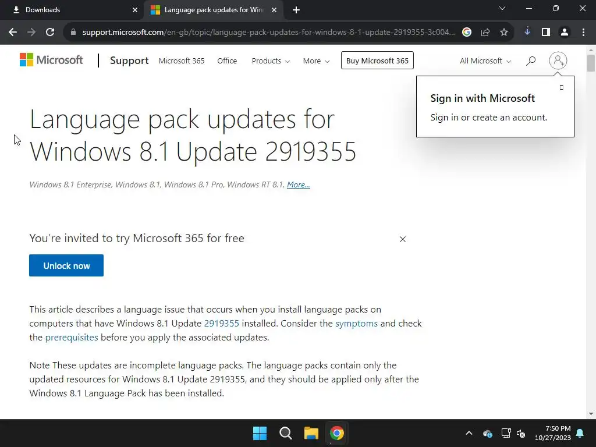Open File Explorer from taskbar
The width and height of the screenshot is (596, 447).
pos(311,433)
